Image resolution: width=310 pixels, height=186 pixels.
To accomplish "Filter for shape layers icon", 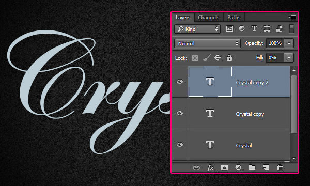I will pyautogui.click(x=267, y=29).
